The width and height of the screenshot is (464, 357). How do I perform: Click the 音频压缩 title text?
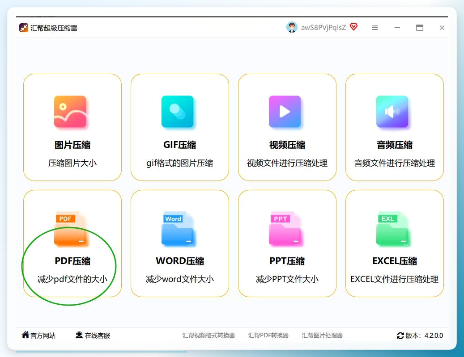pyautogui.click(x=395, y=145)
